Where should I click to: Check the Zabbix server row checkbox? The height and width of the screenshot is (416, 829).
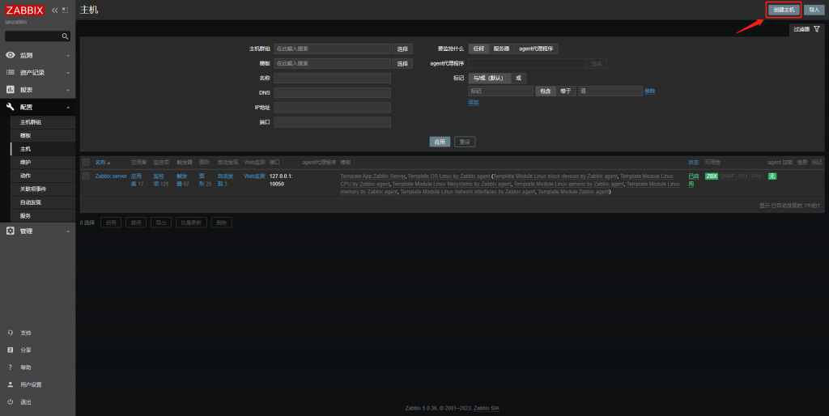(x=86, y=176)
